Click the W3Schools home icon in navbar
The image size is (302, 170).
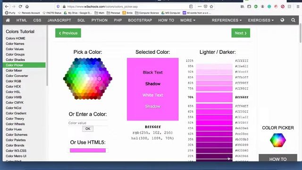(8, 20)
